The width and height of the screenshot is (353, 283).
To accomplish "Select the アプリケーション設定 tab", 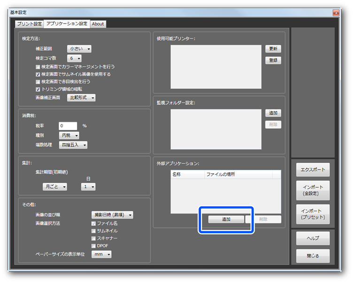I will [x=67, y=24].
